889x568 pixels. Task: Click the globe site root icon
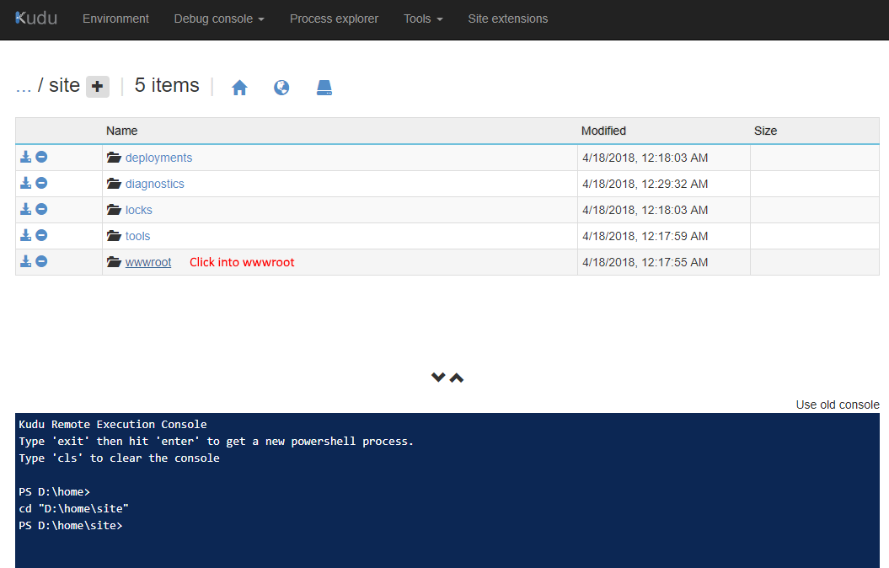pyautogui.click(x=281, y=88)
